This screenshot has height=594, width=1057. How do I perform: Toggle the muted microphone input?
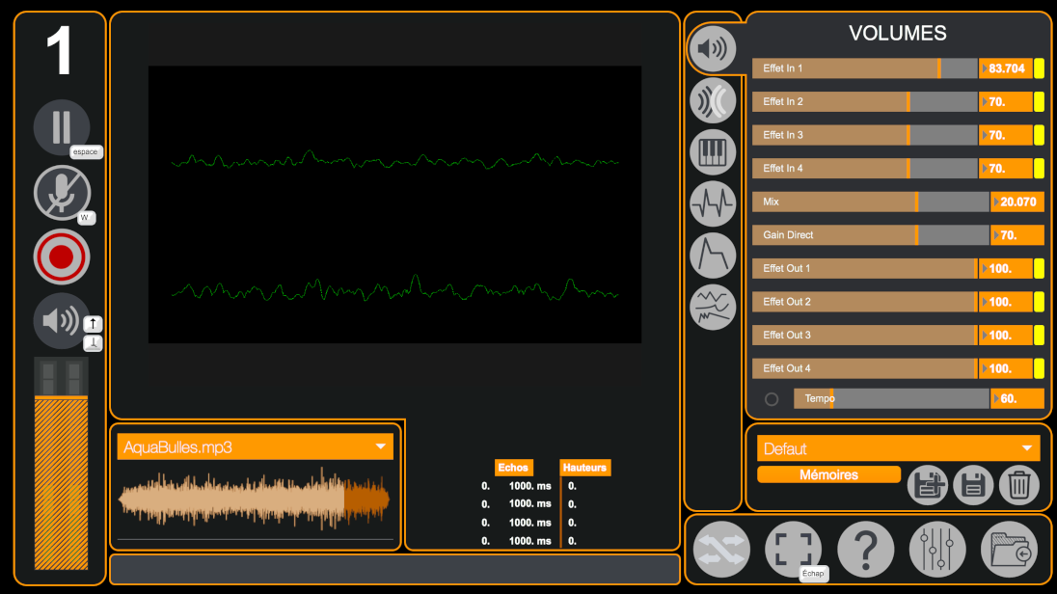tap(62, 193)
